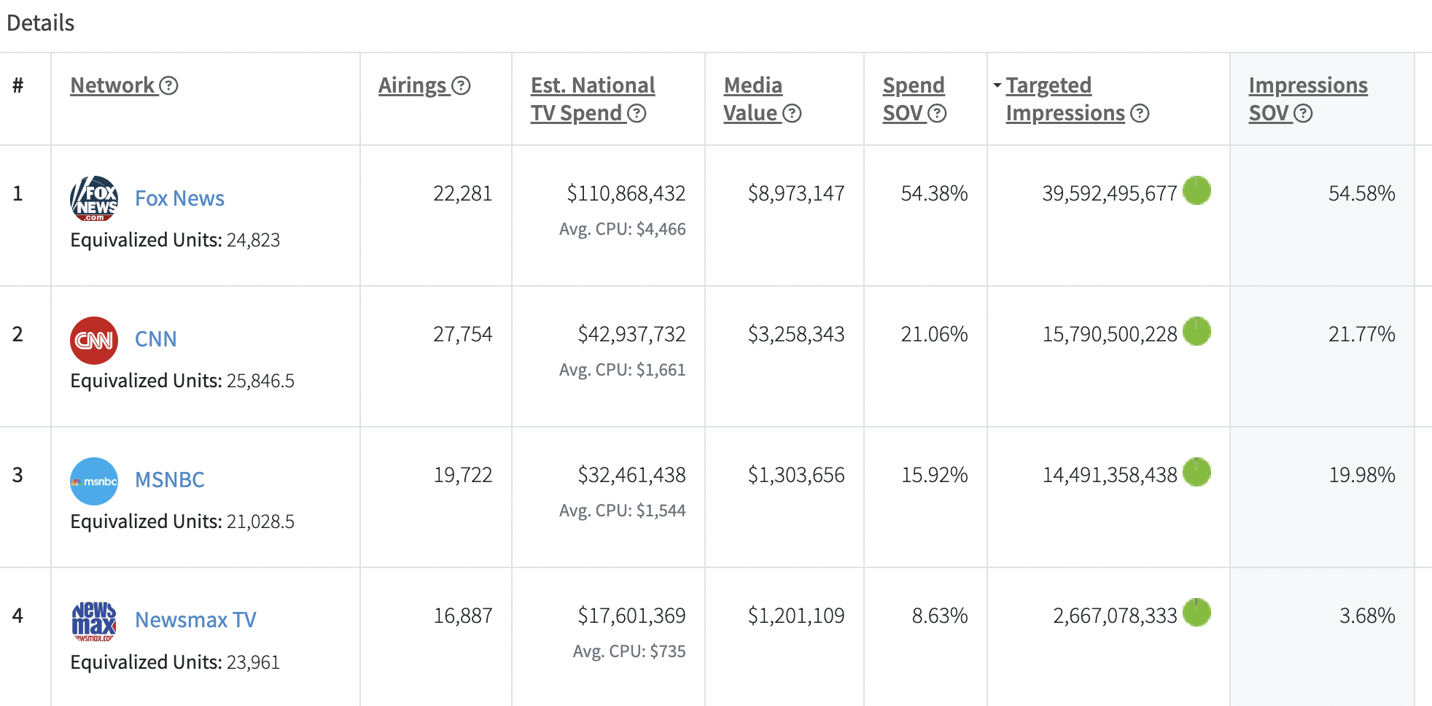Click the Fox News logo icon

point(94,198)
